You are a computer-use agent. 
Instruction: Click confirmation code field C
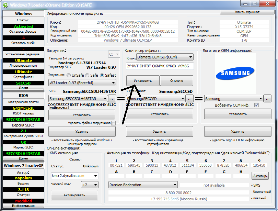coord(152,176)
